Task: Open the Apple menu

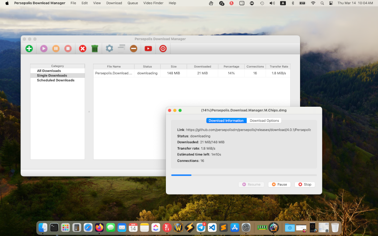Action: click(x=7, y=3)
